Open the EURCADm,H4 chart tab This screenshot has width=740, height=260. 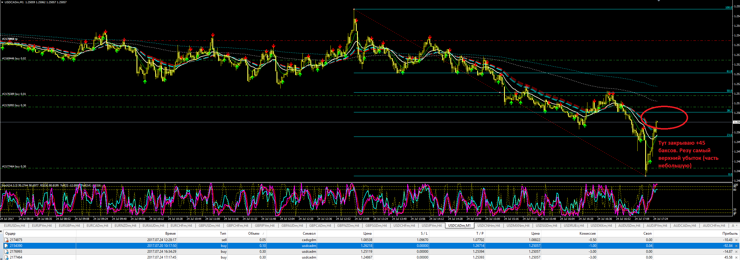pyautogui.click(x=97, y=226)
